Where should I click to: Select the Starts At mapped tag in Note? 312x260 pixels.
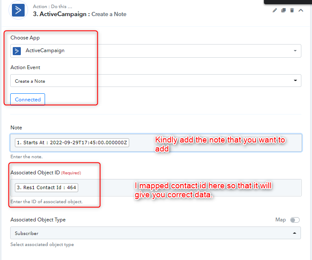(72, 143)
